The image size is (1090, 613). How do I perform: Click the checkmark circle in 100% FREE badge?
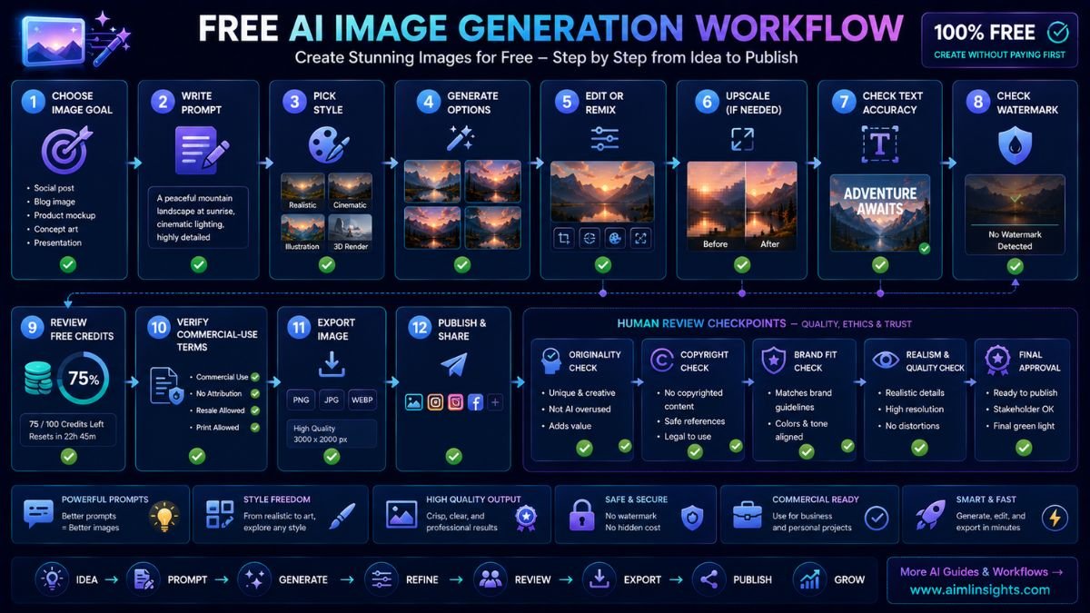[1057, 33]
